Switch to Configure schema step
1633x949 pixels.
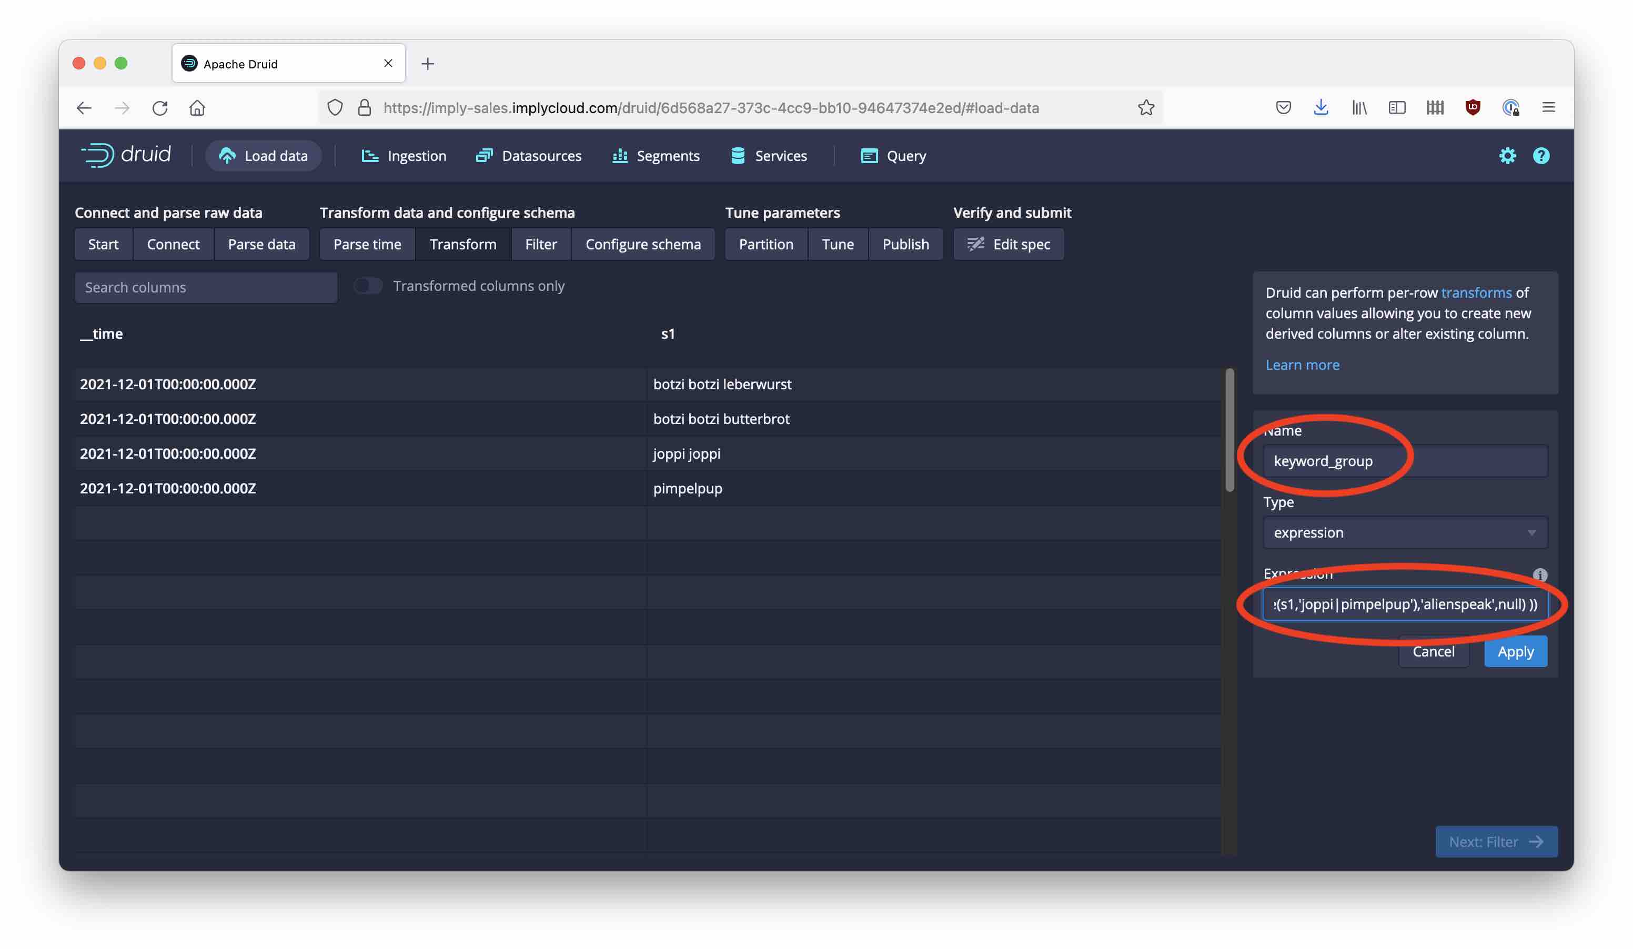click(x=642, y=244)
